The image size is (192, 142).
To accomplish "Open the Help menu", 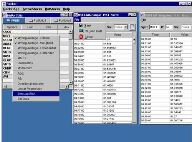I will tap(66, 9).
